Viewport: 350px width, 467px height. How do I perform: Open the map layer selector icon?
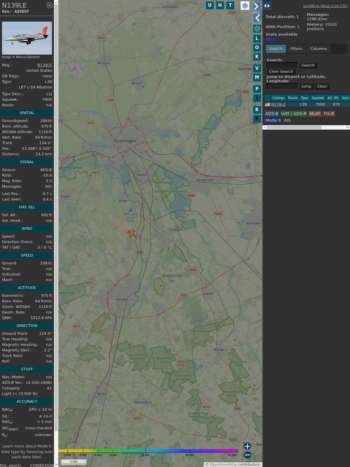[x=245, y=6]
